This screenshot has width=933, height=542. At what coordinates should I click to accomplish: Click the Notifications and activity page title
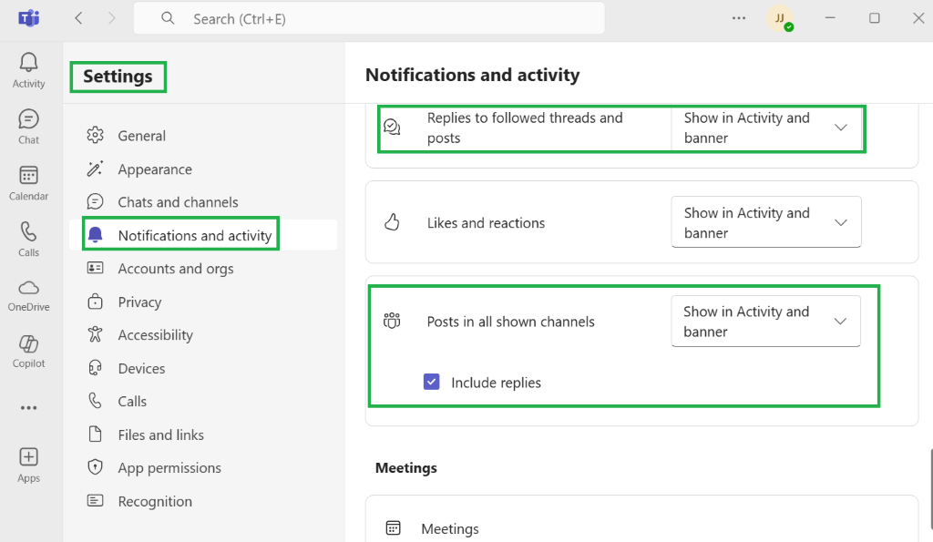tap(472, 75)
